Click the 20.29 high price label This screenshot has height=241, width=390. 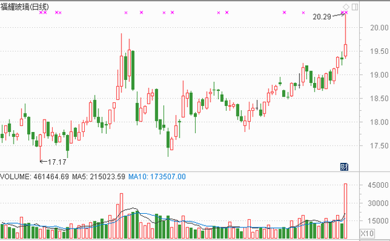point(322,17)
